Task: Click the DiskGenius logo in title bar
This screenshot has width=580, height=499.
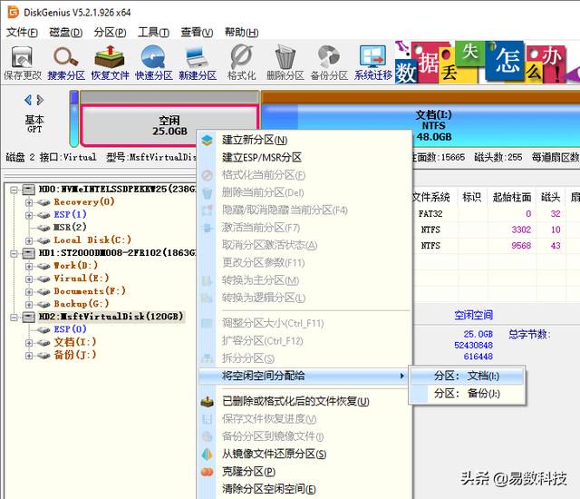Action: [13, 12]
